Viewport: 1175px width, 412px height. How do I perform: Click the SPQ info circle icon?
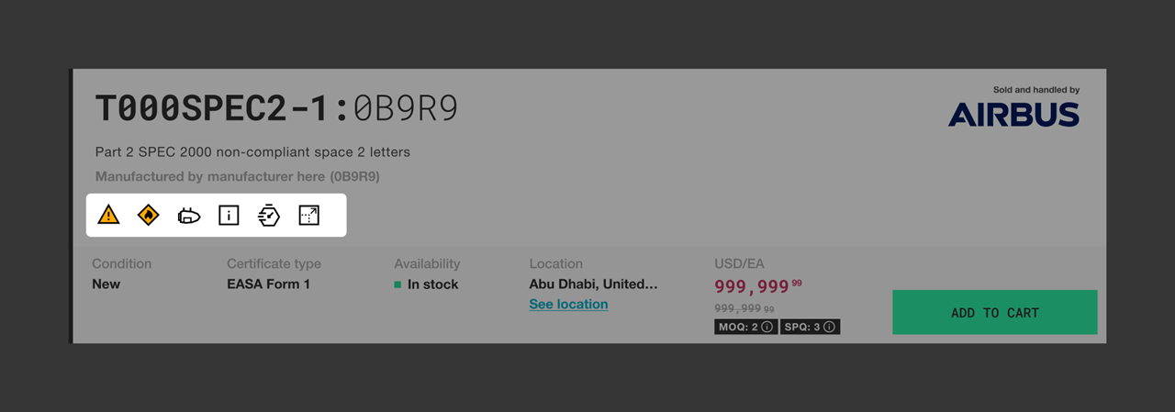[829, 327]
